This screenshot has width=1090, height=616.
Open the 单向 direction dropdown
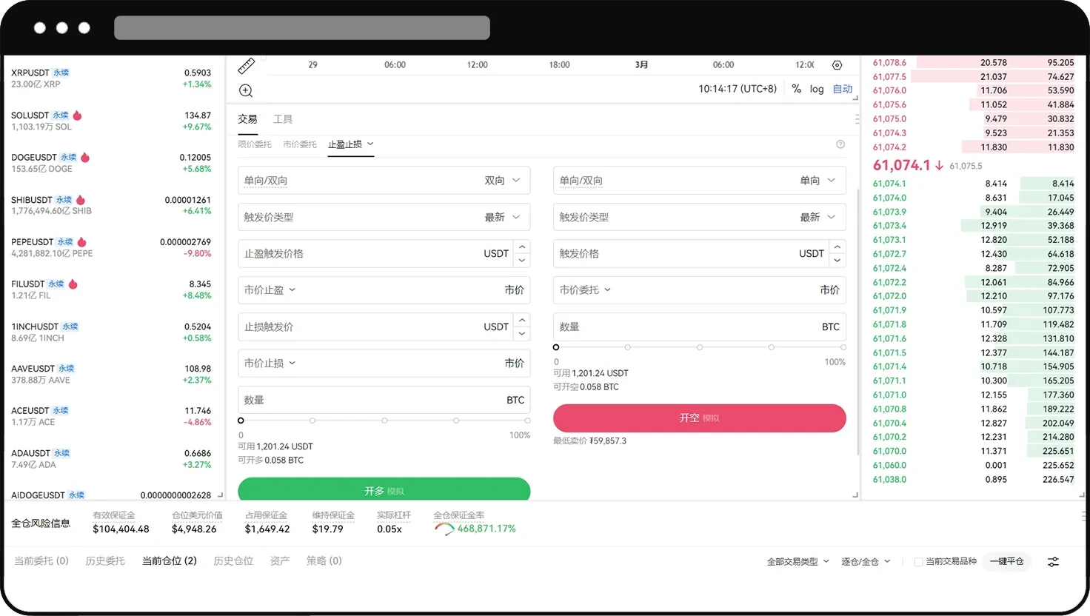(817, 181)
